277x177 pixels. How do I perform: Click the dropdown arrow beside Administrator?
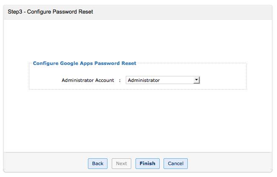pos(196,80)
